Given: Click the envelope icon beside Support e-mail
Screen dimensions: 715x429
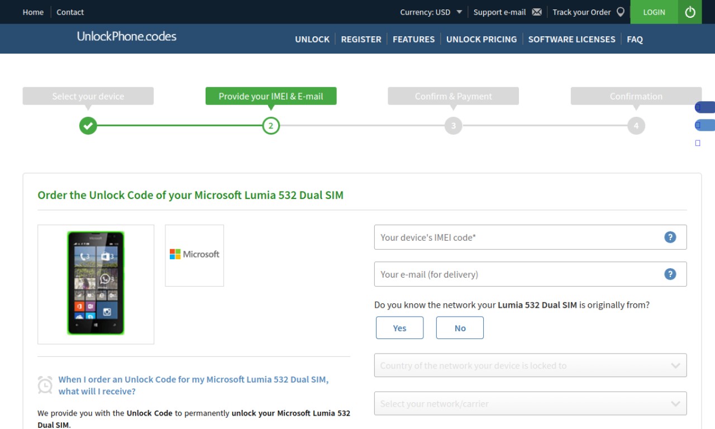Looking at the screenshot, I should 537,12.
